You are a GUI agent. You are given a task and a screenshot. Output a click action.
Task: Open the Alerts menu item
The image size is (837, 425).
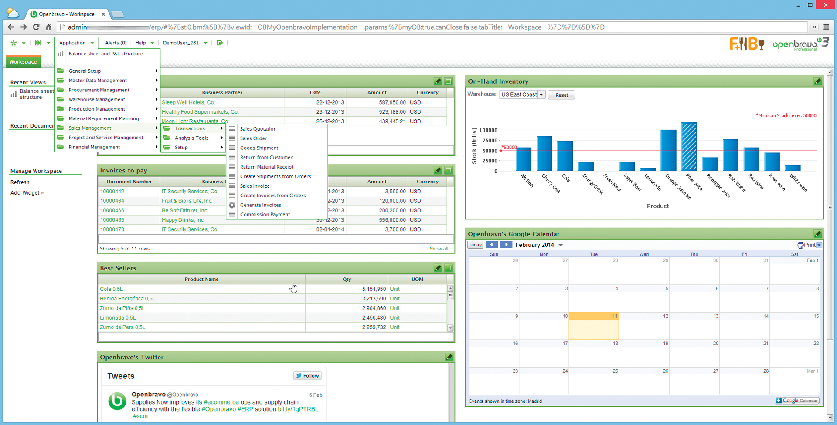coord(115,43)
